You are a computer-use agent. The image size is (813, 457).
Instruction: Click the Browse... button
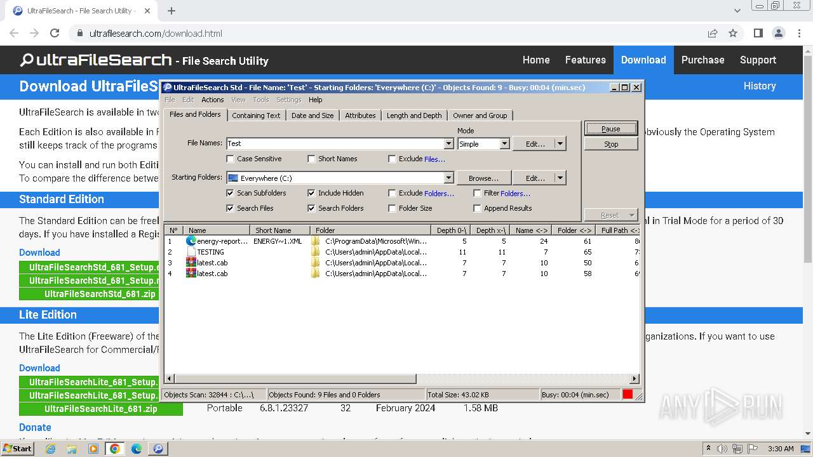[483, 178]
